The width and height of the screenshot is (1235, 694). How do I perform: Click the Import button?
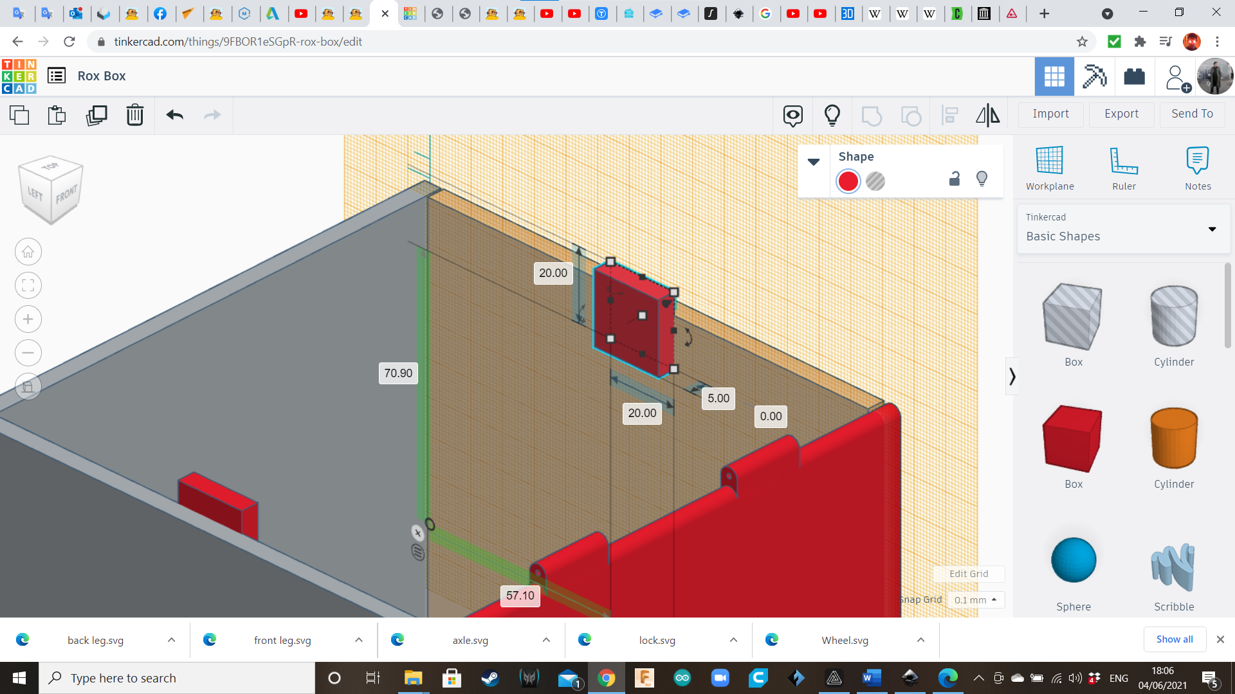click(1050, 114)
